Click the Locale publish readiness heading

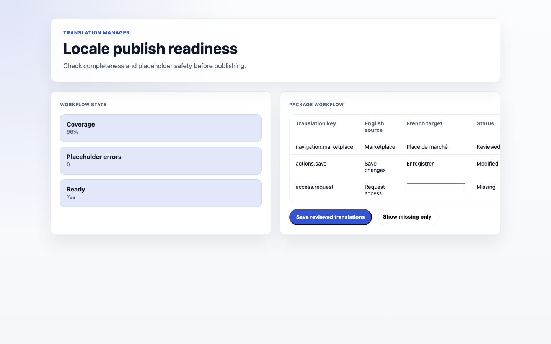point(150,49)
